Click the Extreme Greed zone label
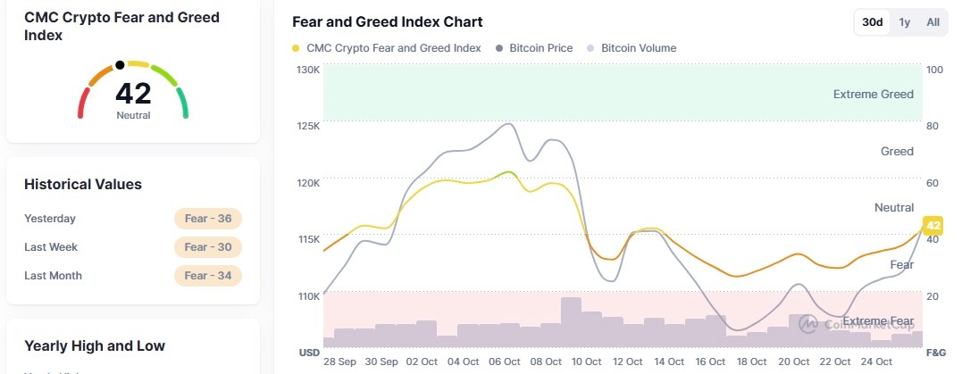 tap(873, 94)
